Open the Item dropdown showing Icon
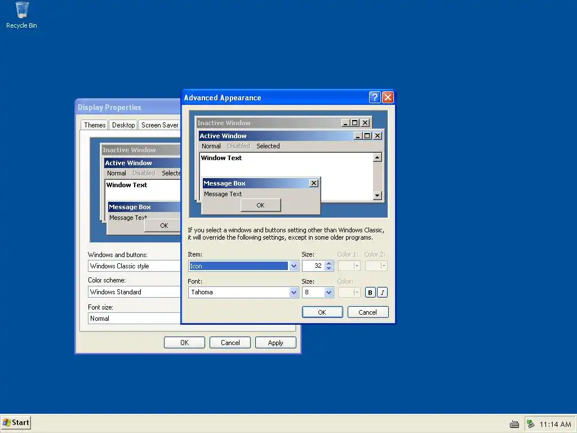 (293, 266)
